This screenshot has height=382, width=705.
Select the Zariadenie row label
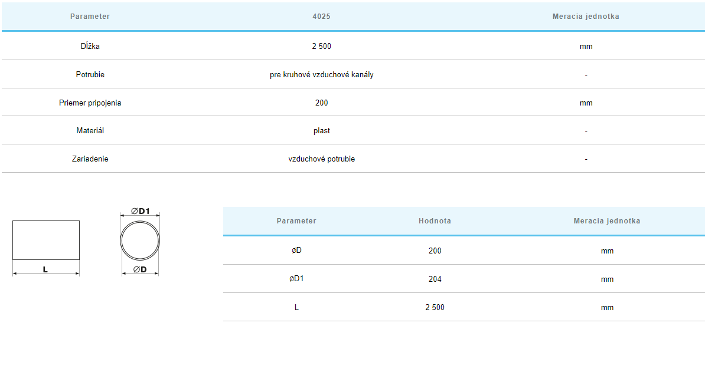[x=90, y=159]
